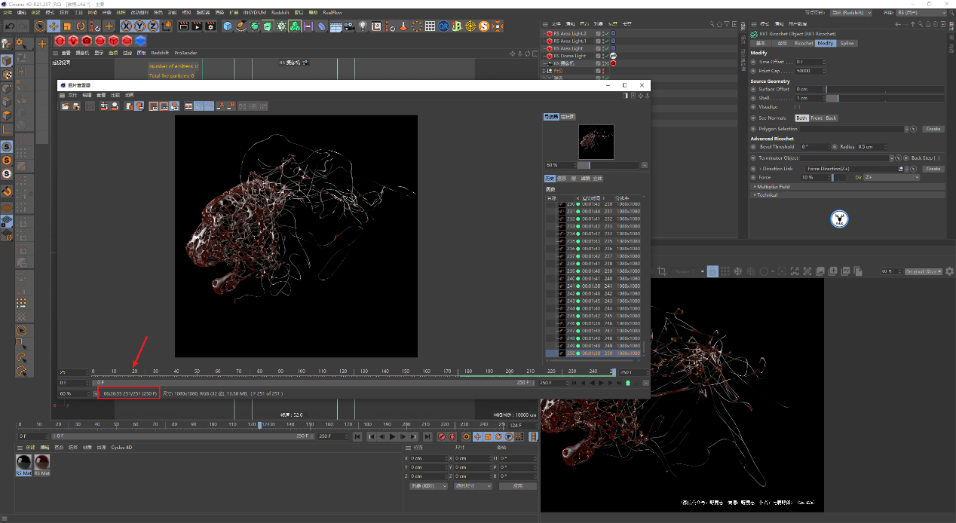Toggle the Visualize checkbox
This screenshot has width=956, height=523.
(x=797, y=107)
